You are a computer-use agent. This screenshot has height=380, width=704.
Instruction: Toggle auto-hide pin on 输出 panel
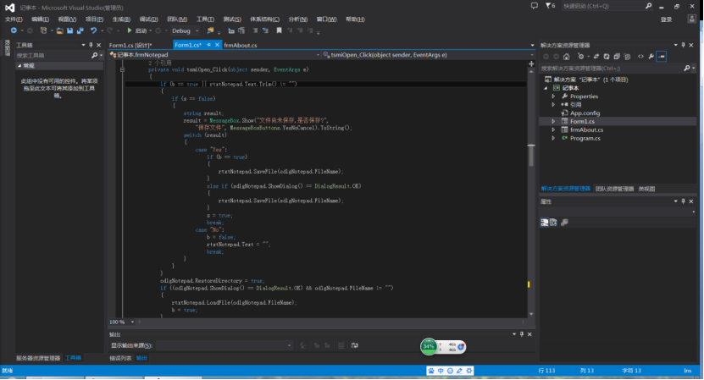[522, 334]
